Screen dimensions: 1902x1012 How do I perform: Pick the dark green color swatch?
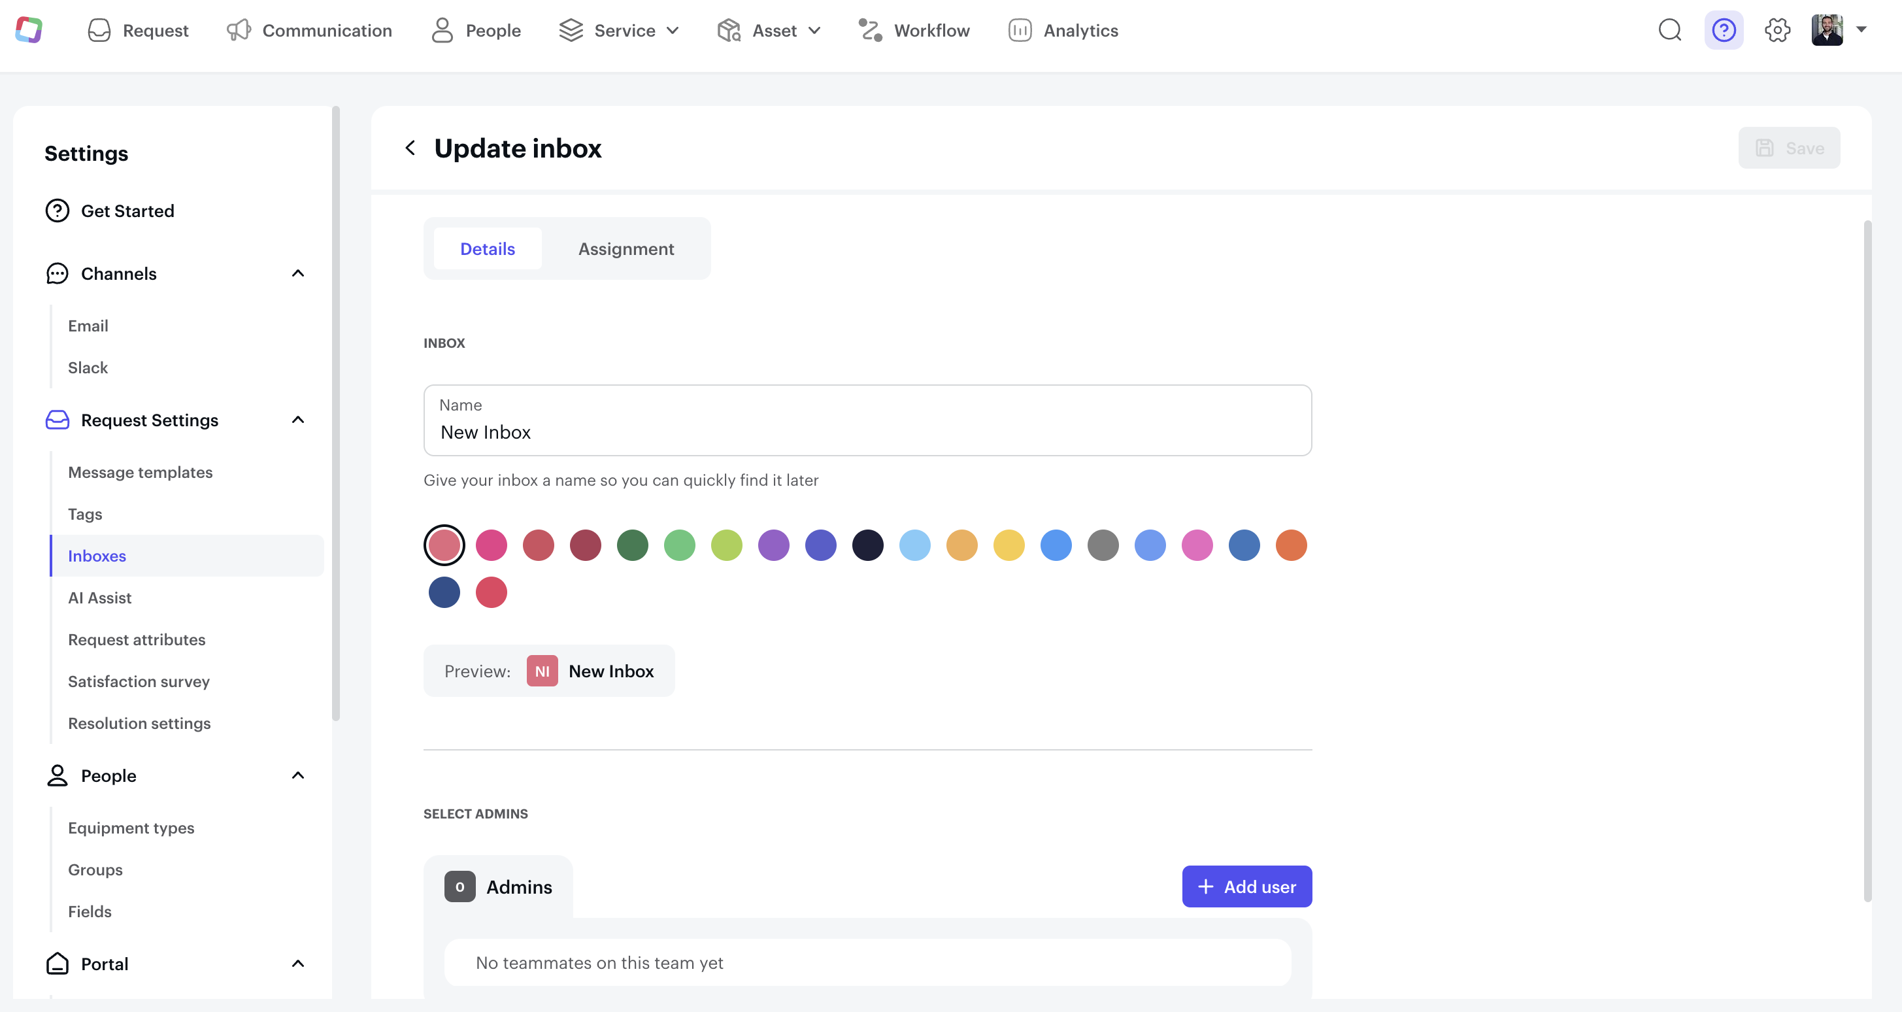pyautogui.click(x=633, y=545)
